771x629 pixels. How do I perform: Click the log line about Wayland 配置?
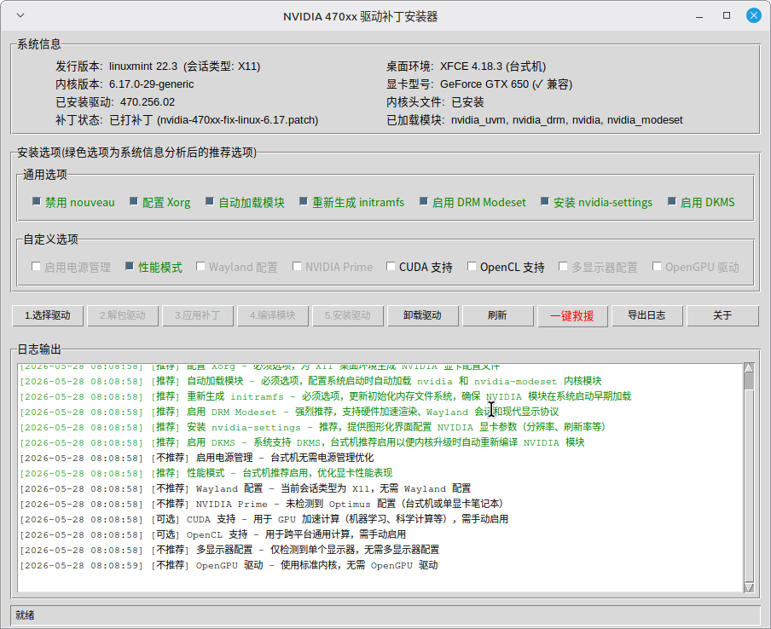246,488
